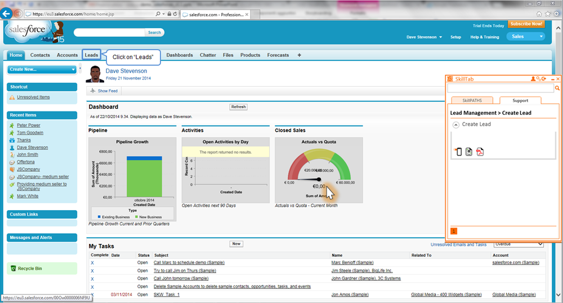The width and height of the screenshot is (563, 303).
Task: Open the Contacts tab
Action: (40, 55)
